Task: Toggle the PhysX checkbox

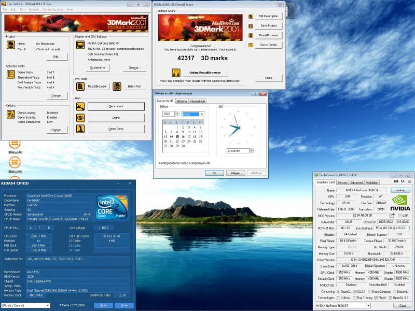Action: (x=376, y=298)
